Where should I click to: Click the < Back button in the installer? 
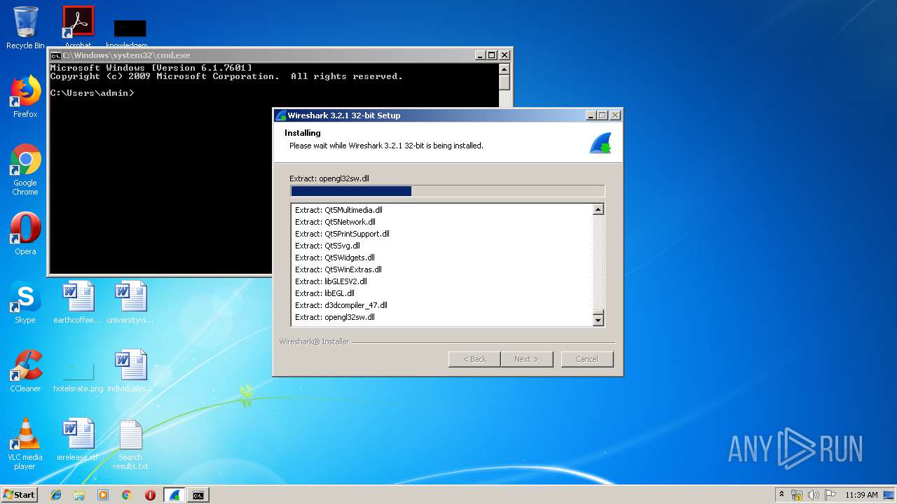(474, 359)
